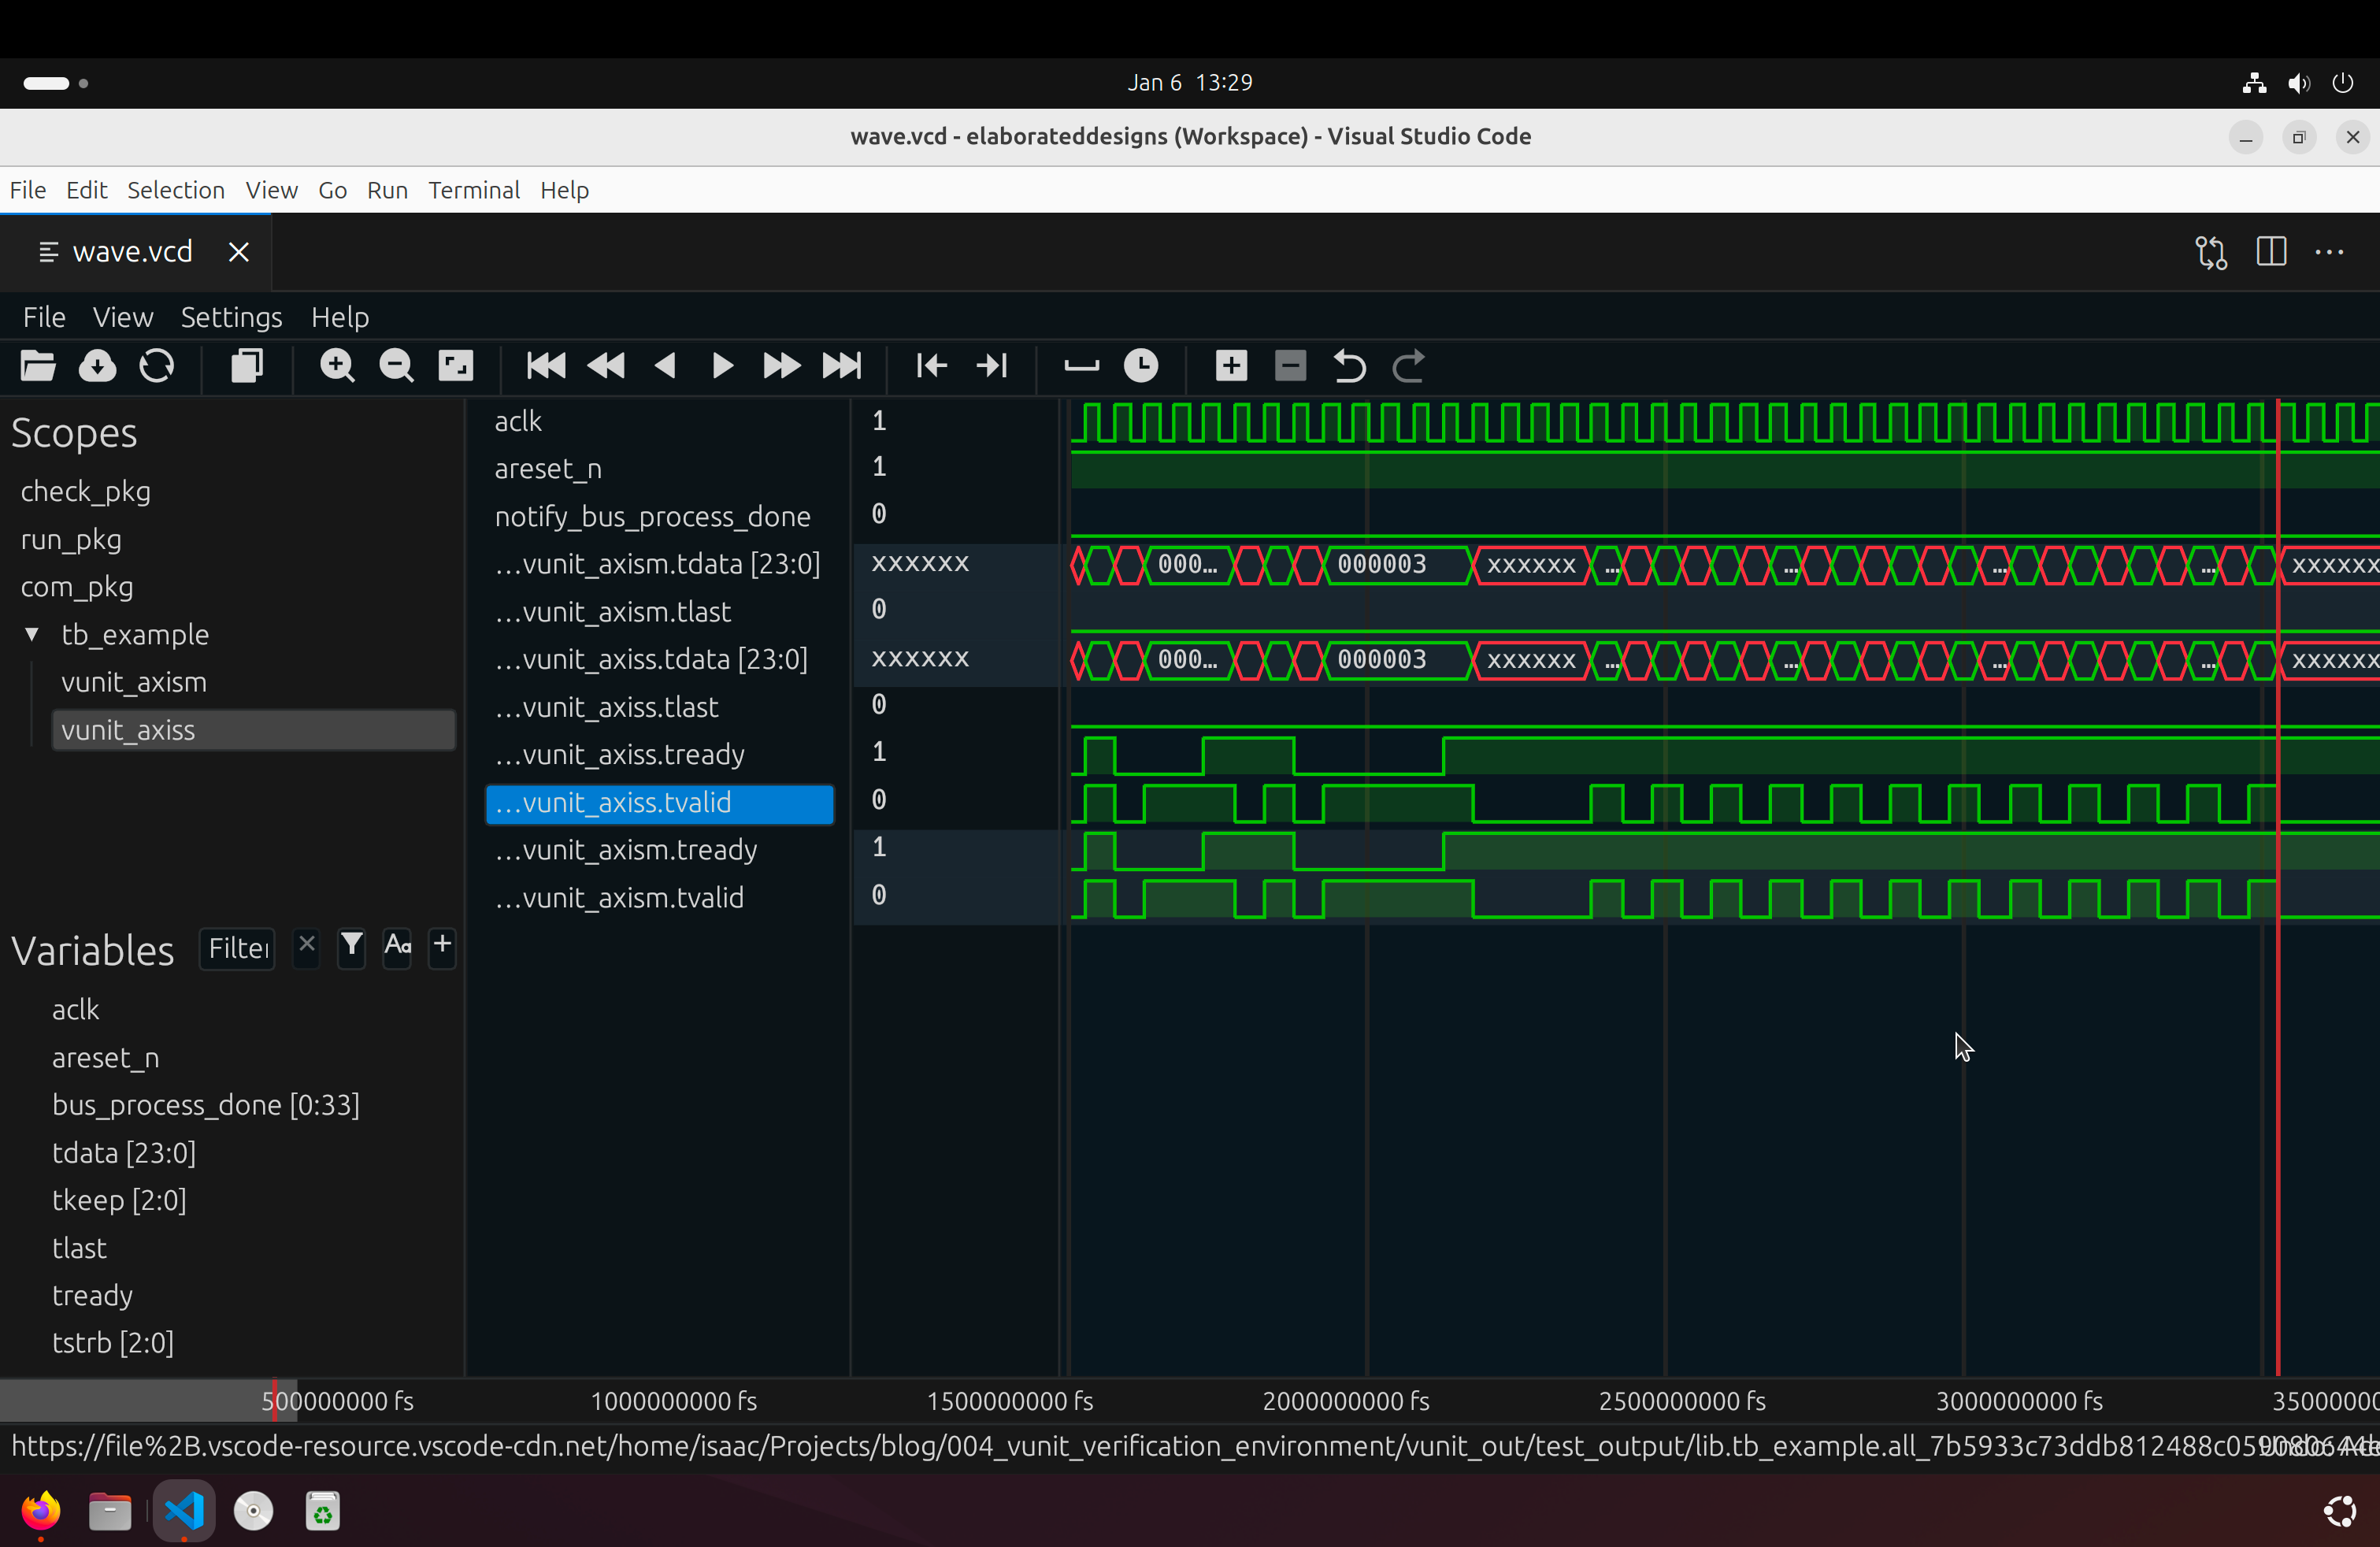Select the vunit_axiss scope

[254, 730]
